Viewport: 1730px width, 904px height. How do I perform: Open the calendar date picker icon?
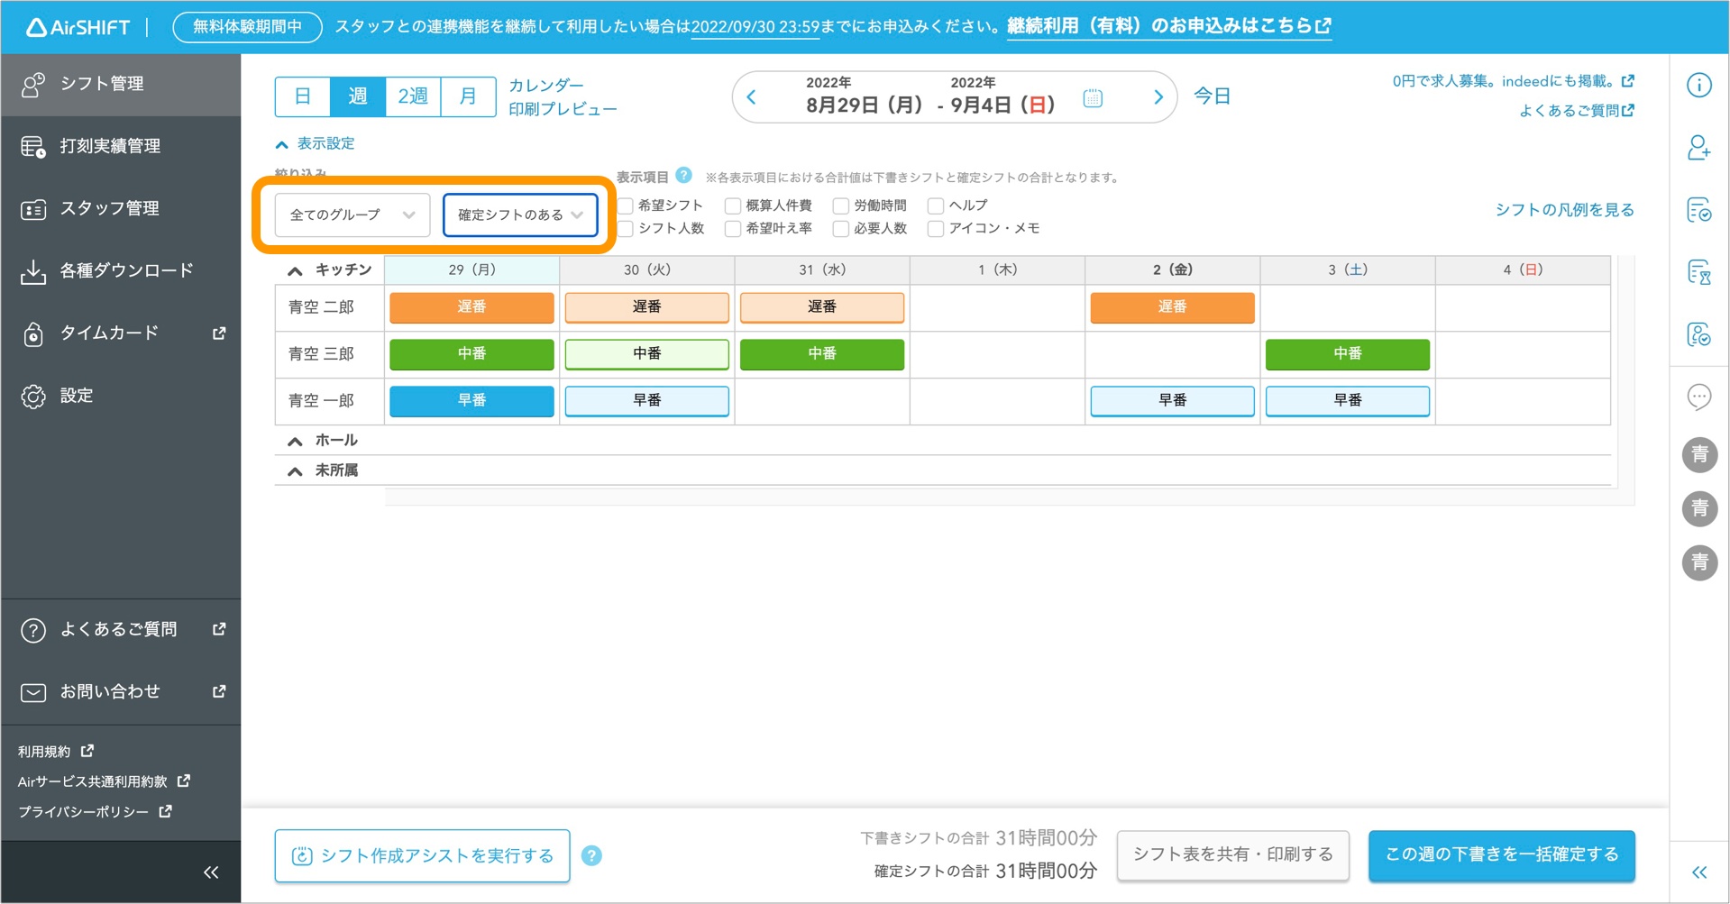pos(1092,97)
